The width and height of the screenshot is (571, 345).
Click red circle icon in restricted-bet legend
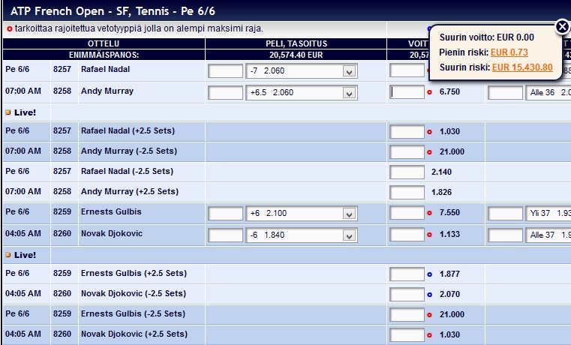click(10, 29)
